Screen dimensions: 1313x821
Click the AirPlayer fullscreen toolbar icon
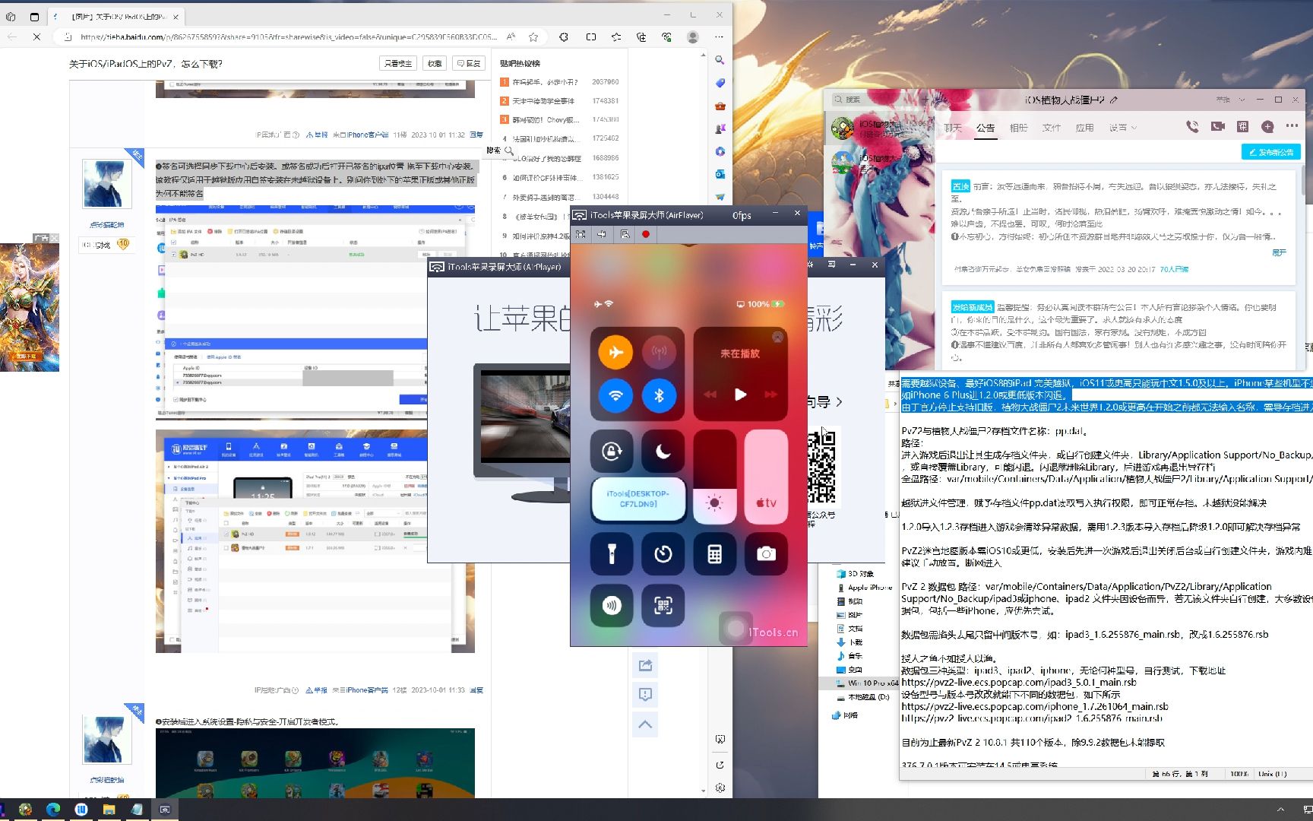point(581,234)
